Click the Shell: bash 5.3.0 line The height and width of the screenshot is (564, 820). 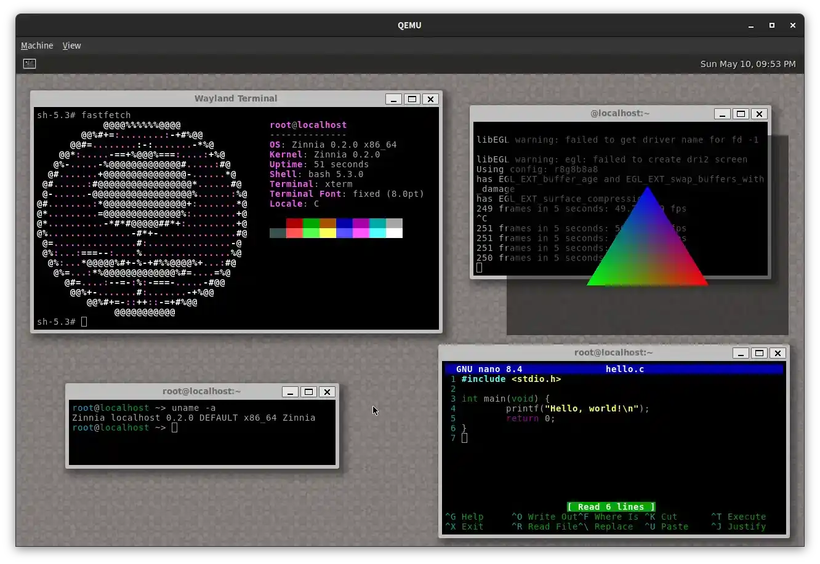click(x=316, y=174)
